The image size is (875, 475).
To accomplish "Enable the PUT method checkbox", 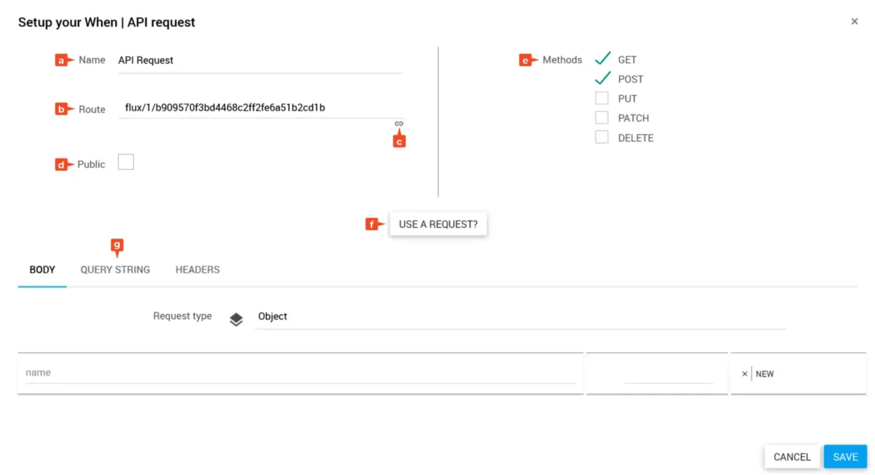I will click(x=601, y=98).
